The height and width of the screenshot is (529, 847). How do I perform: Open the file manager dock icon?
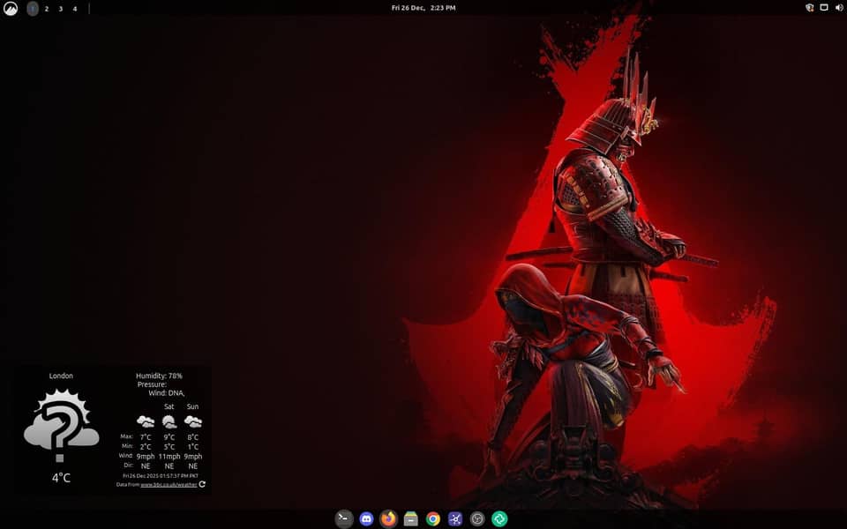point(410,519)
